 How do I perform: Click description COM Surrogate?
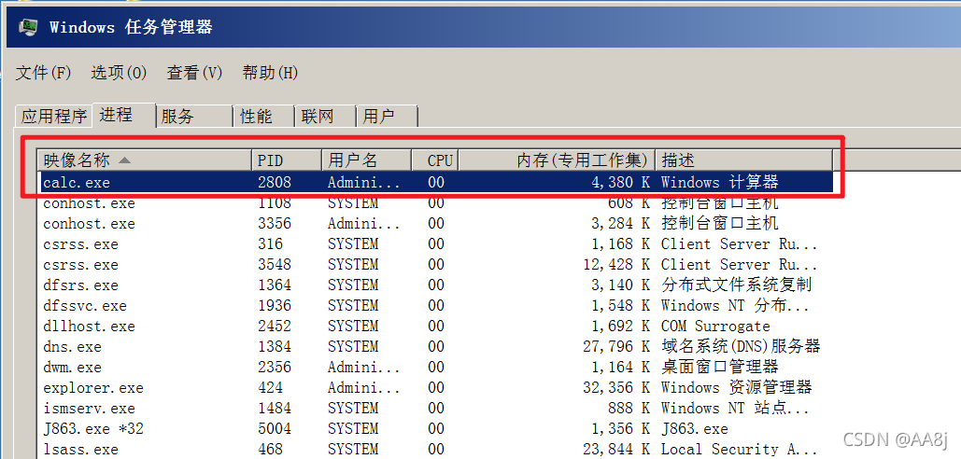pyautogui.click(x=715, y=327)
